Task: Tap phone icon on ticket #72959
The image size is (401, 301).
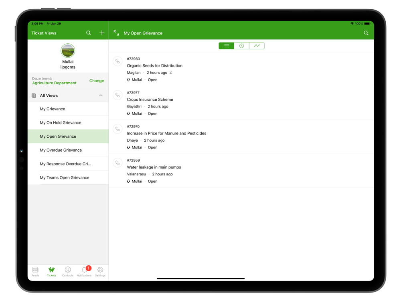Action: pos(117,163)
